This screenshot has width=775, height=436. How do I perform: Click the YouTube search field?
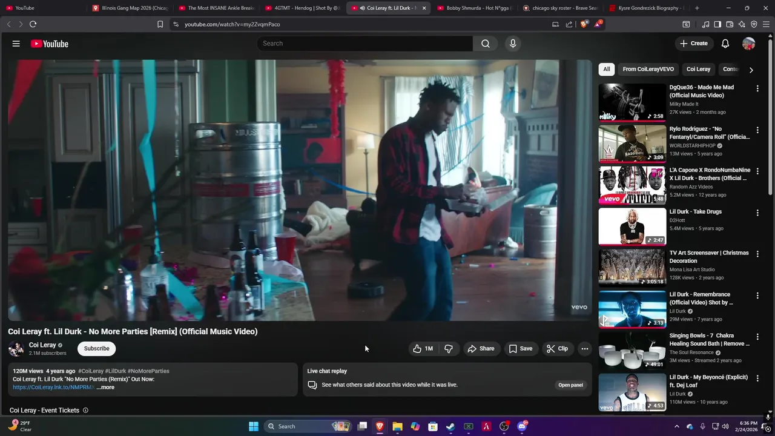point(365,44)
